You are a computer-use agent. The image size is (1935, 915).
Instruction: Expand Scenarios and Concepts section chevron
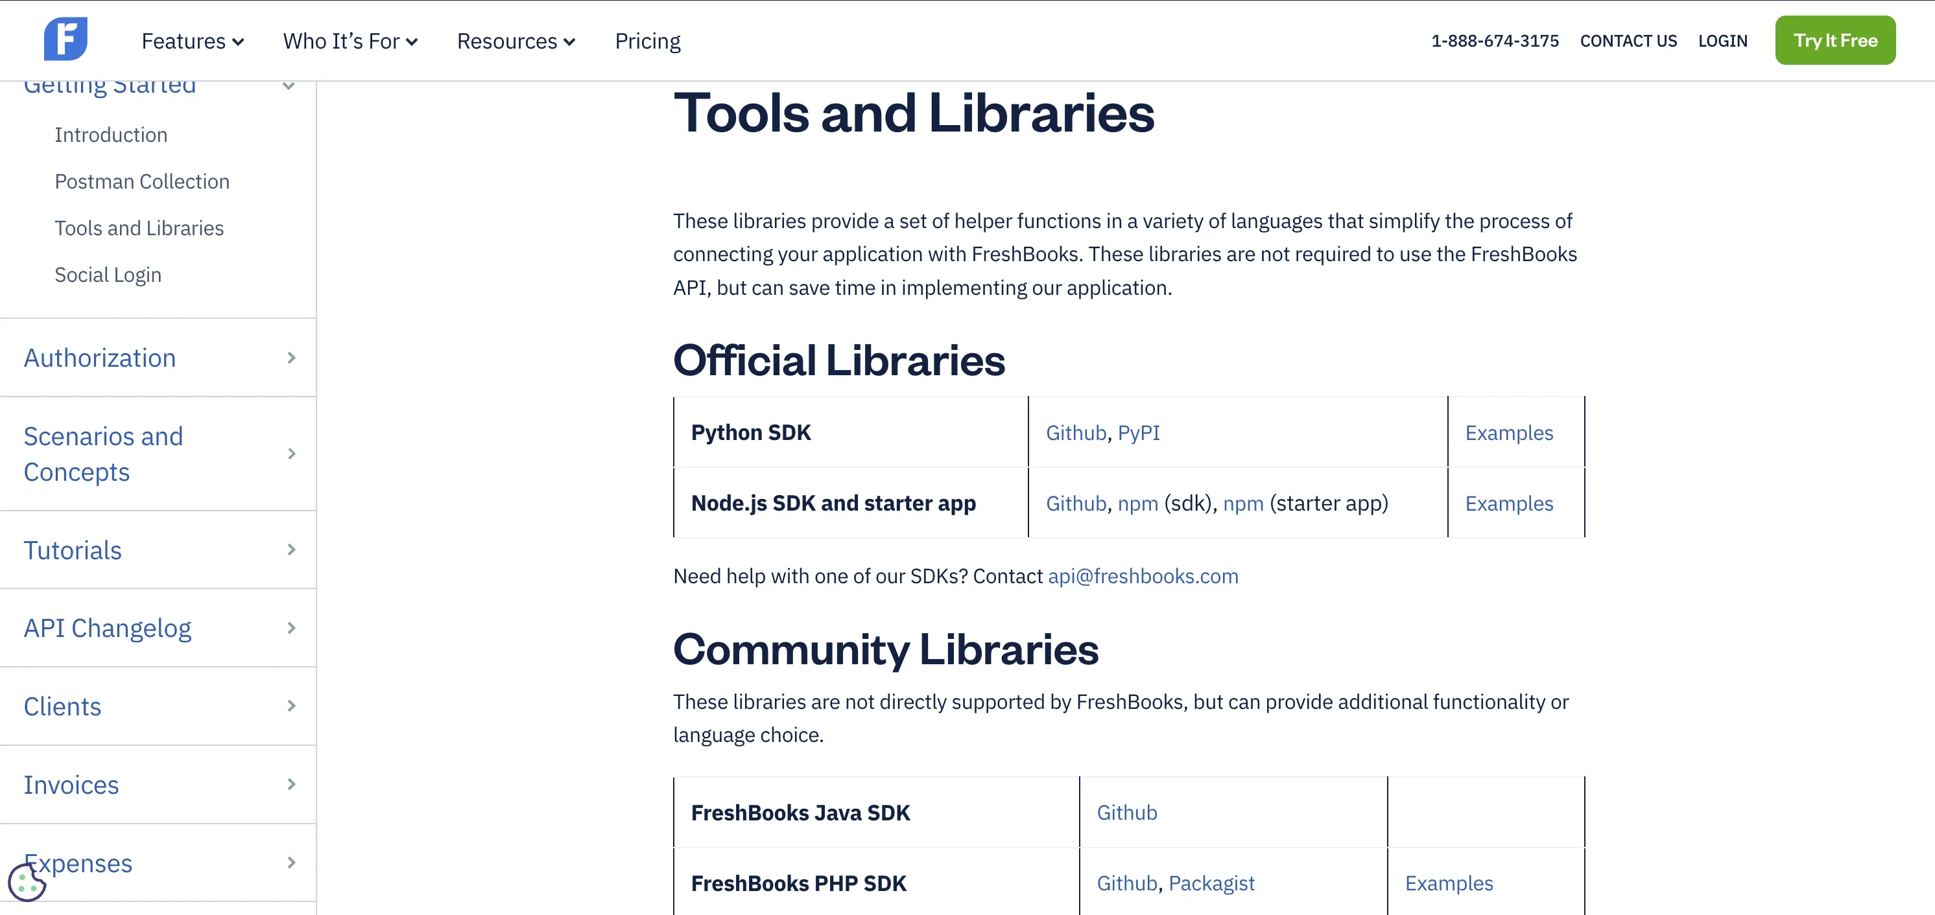coord(291,454)
